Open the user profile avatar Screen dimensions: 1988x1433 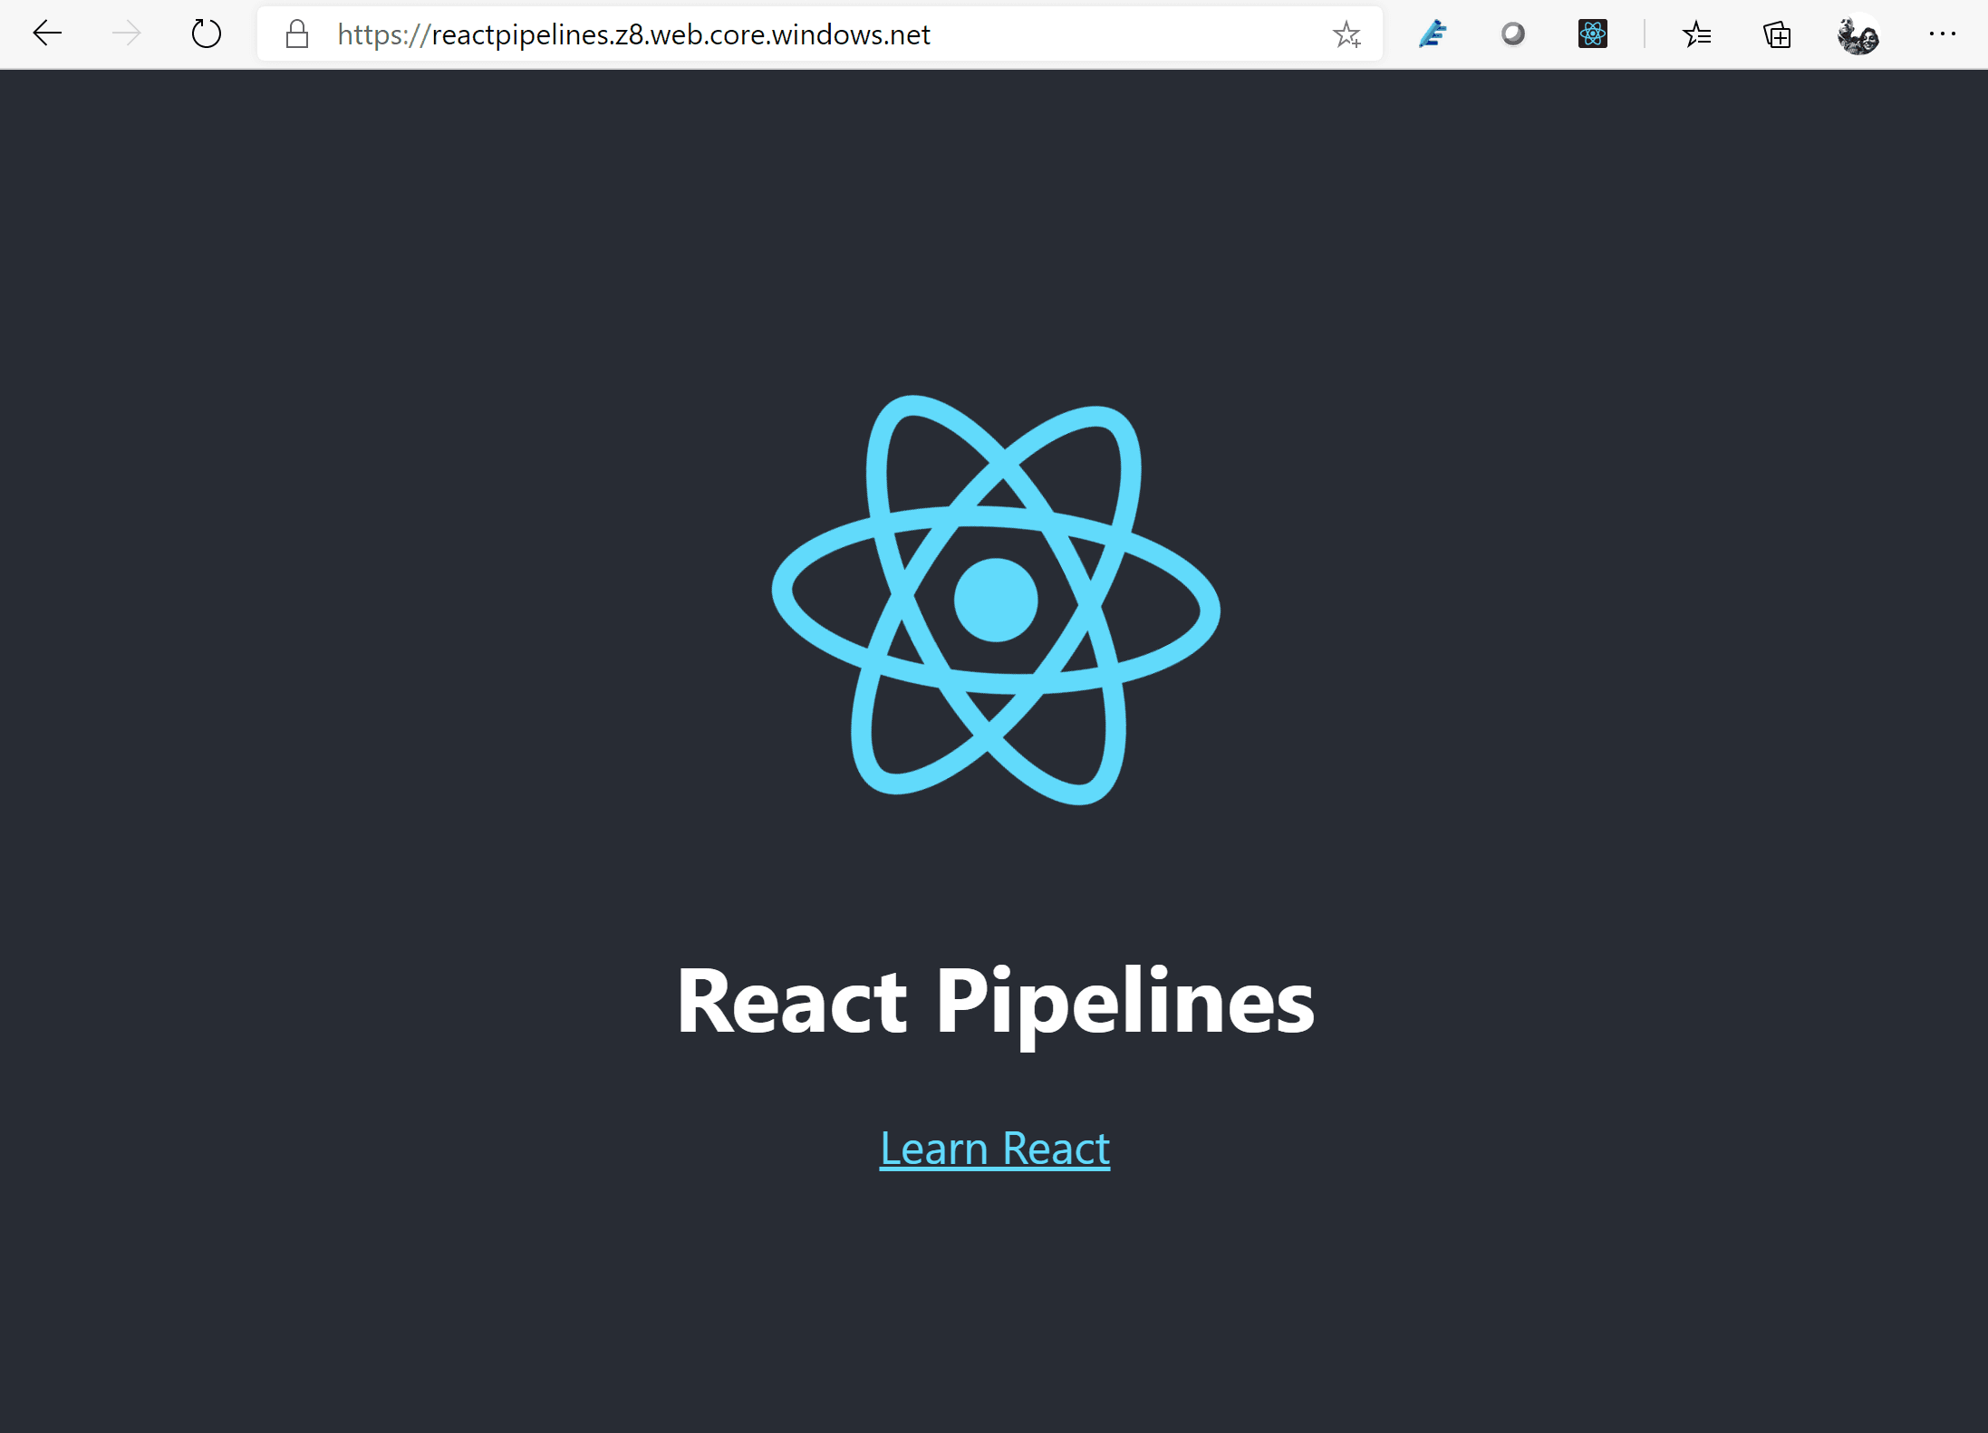(1858, 34)
